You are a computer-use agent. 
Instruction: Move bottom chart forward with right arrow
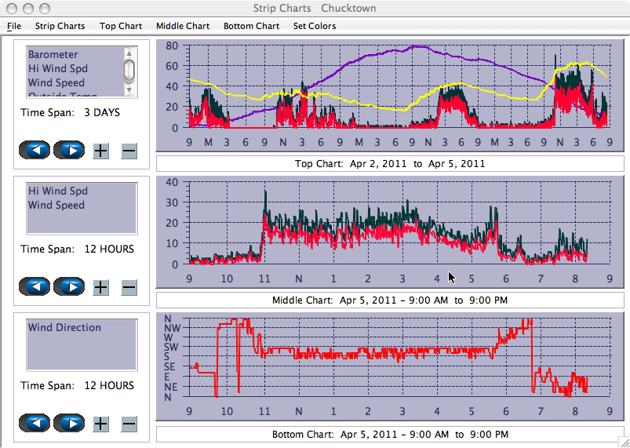pyautogui.click(x=69, y=423)
